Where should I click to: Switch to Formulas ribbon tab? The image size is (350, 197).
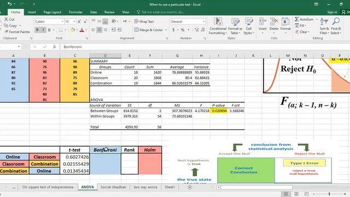click(x=75, y=12)
